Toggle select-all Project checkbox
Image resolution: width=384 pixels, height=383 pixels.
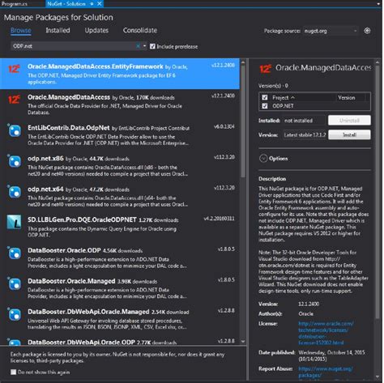265,97
